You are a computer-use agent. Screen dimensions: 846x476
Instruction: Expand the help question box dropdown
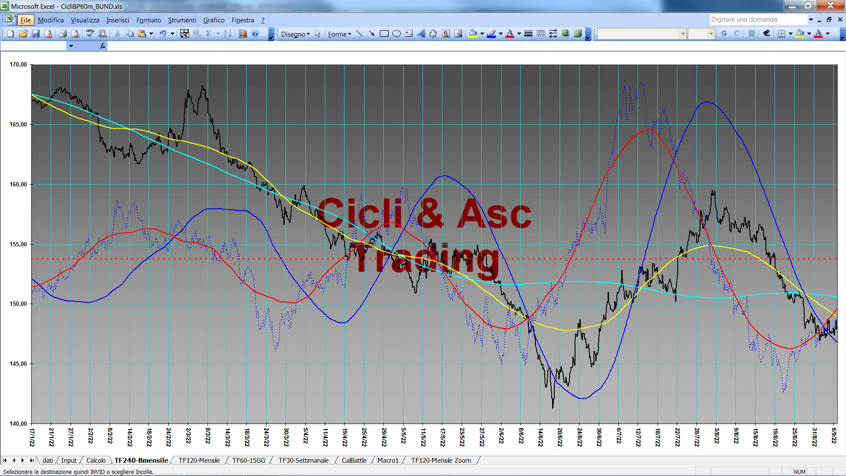810,19
